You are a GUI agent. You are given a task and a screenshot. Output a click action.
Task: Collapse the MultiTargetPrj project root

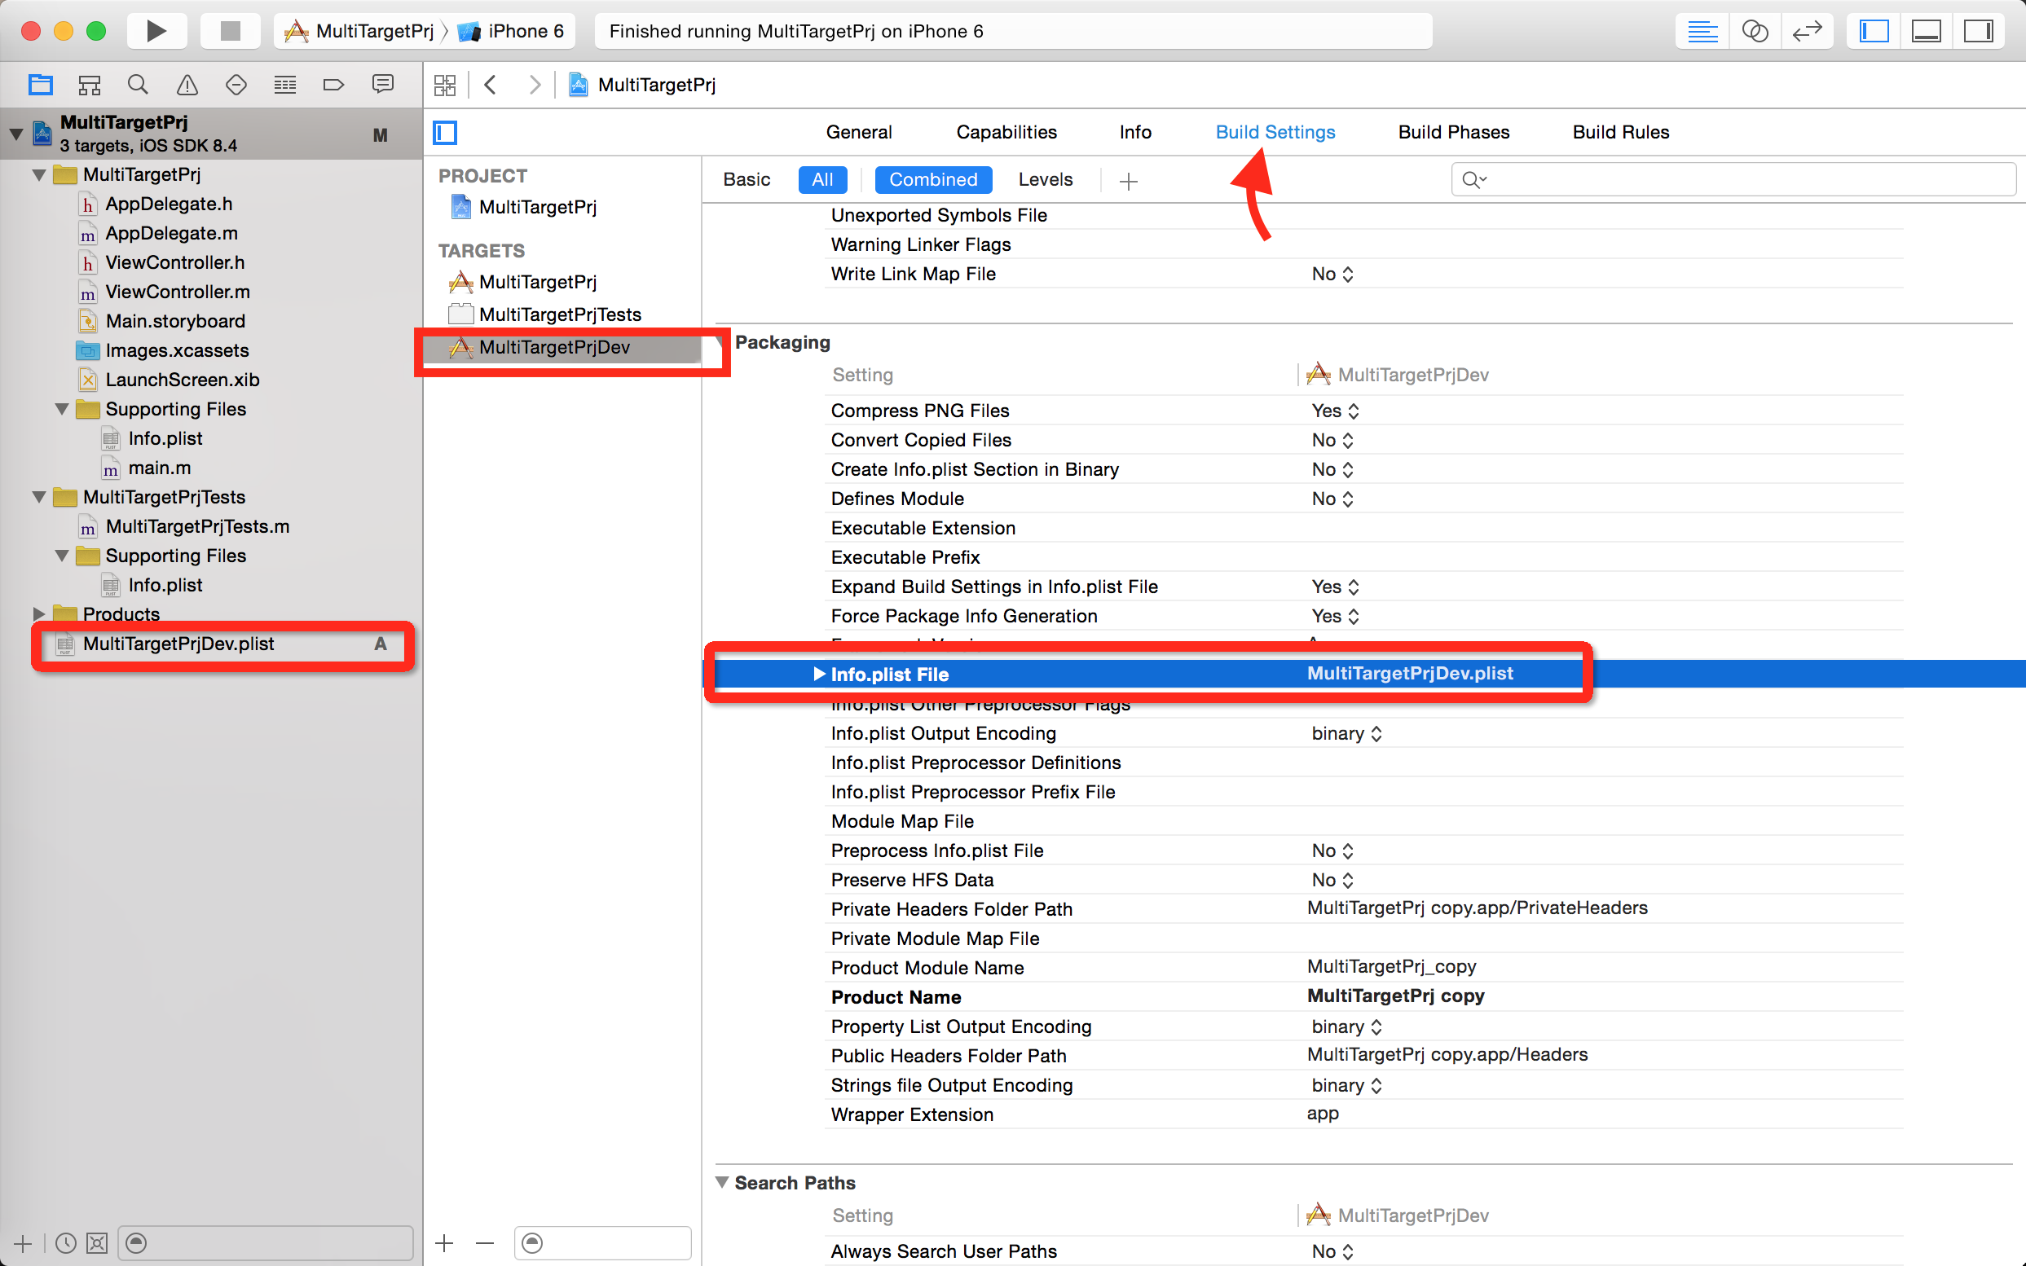tap(16, 134)
